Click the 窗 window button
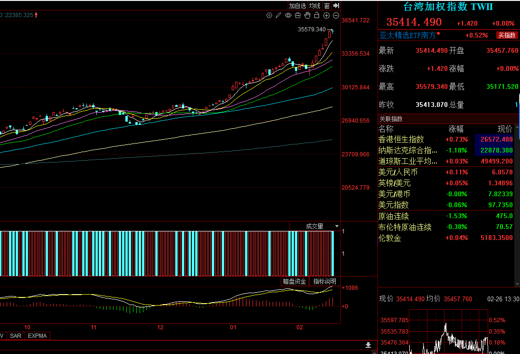Screen dimensions: 520x354 (x=327, y=6)
